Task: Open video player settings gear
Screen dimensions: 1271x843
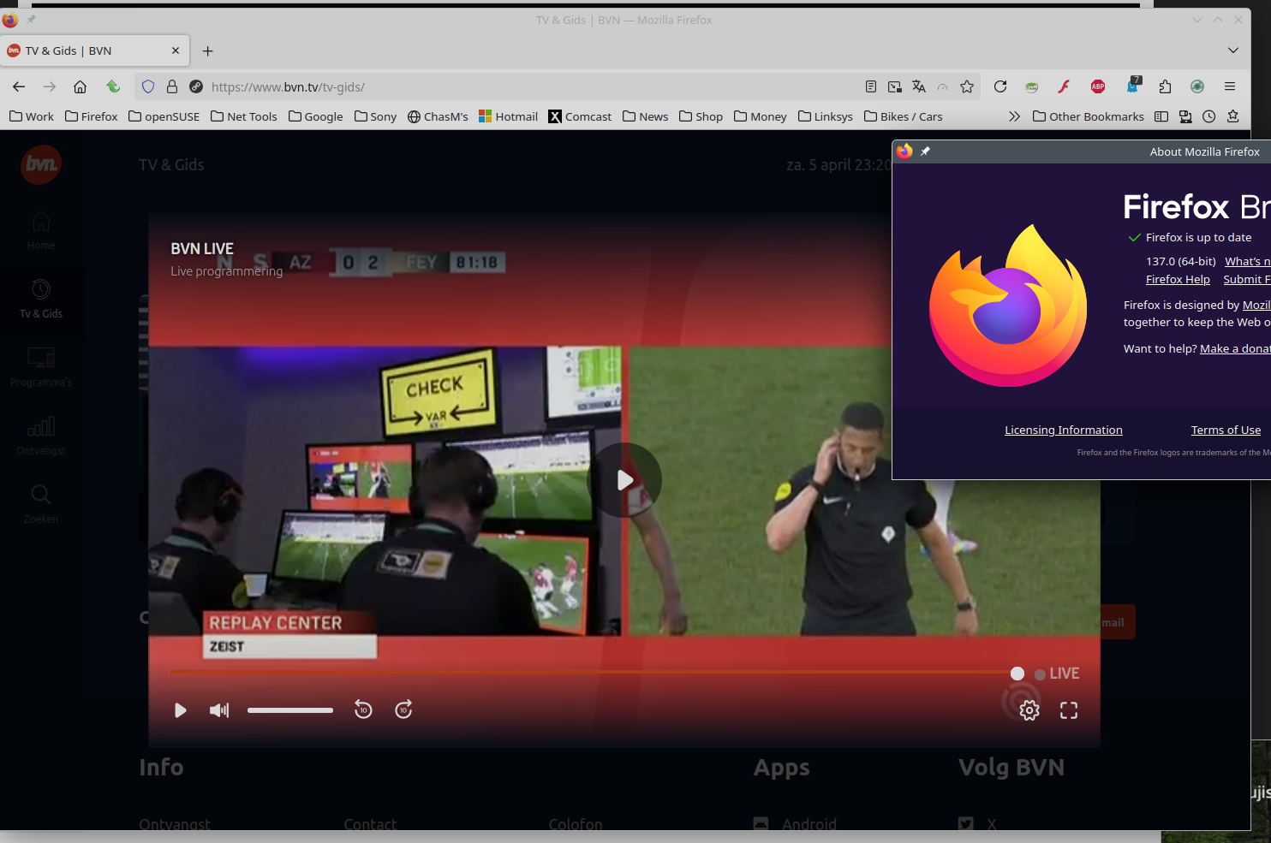Action: (1029, 710)
